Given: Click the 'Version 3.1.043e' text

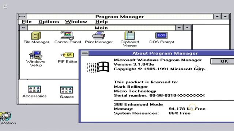Looking at the screenshot, I should click(x=134, y=64).
